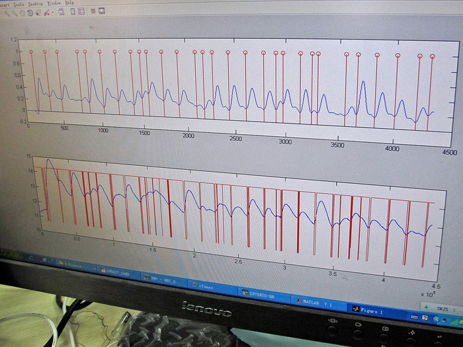
Task: Select the Zoom In tool
Action: (7, 13)
